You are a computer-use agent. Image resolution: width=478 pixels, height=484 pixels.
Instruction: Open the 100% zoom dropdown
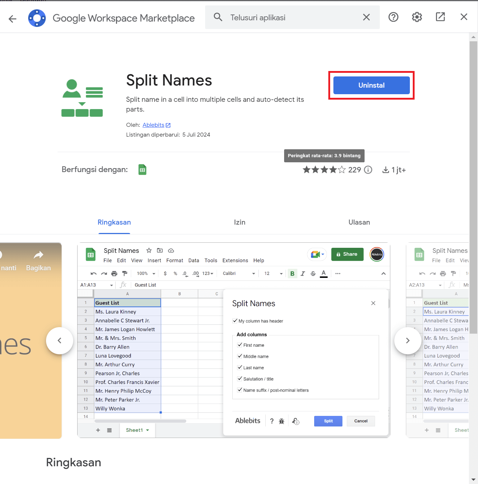[146, 274]
